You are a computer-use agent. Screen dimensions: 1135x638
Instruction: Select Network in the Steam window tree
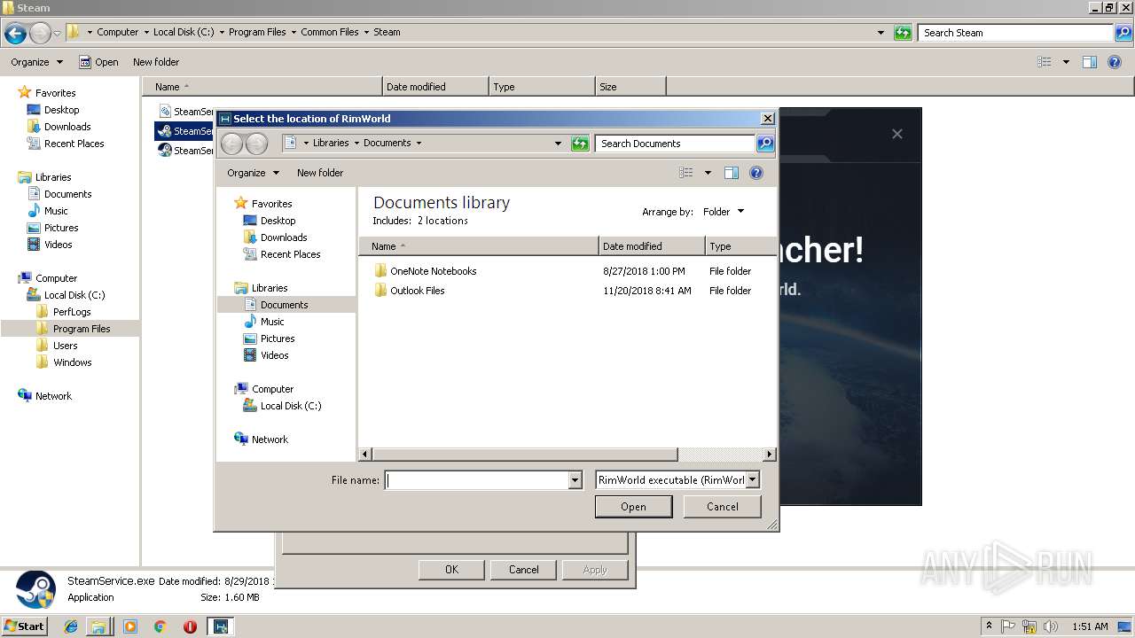coord(45,396)
